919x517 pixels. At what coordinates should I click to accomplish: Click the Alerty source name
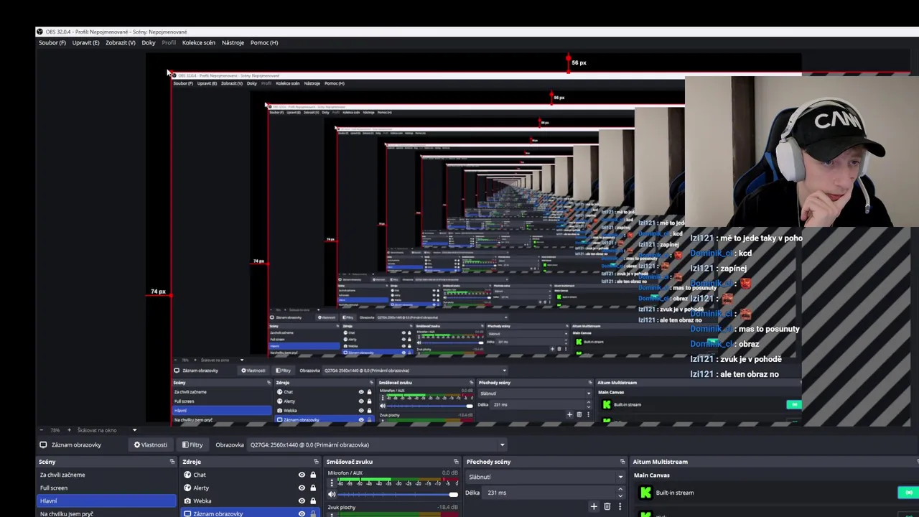tap(201, 488)
